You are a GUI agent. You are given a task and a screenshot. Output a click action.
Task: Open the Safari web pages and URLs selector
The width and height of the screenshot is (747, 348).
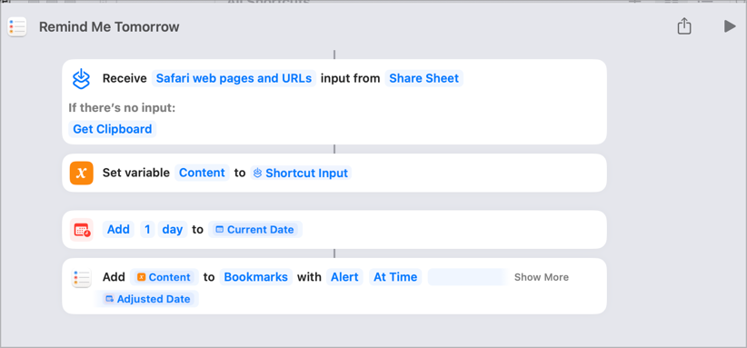tap(234, 78)
